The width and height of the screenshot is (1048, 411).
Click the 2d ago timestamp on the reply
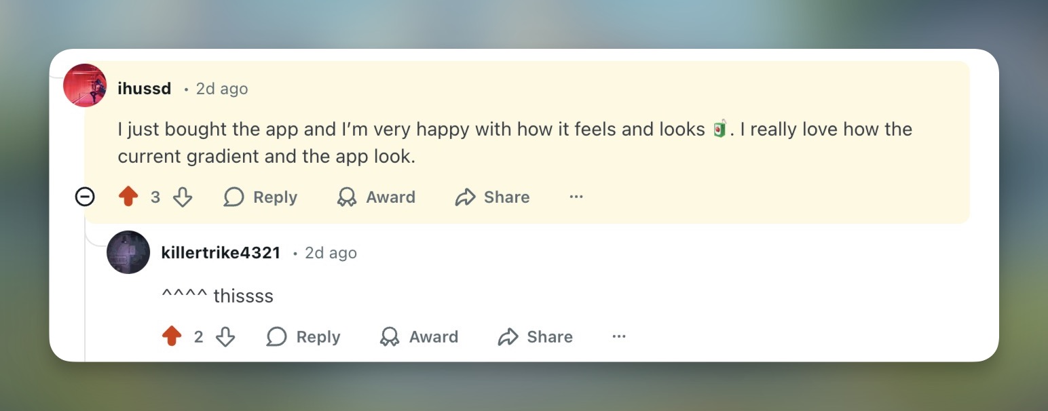[330, 252]
